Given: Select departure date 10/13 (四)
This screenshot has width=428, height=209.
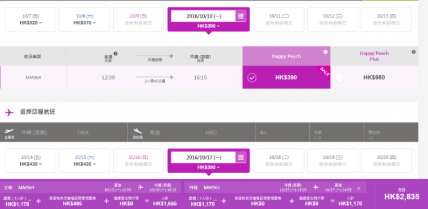Looking at the screenshot, I should [386, 19].
